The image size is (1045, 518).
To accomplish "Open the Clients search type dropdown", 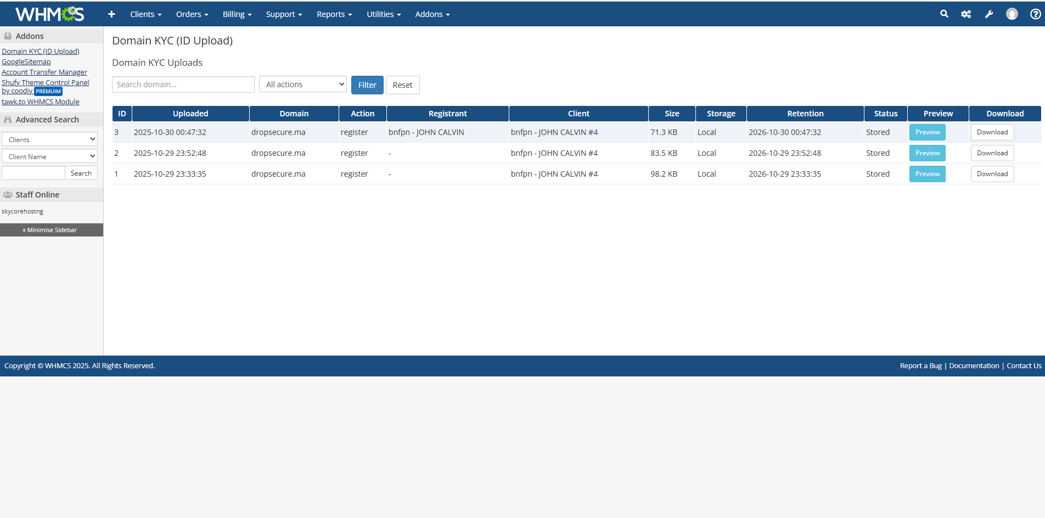I will tap(49, 139).
